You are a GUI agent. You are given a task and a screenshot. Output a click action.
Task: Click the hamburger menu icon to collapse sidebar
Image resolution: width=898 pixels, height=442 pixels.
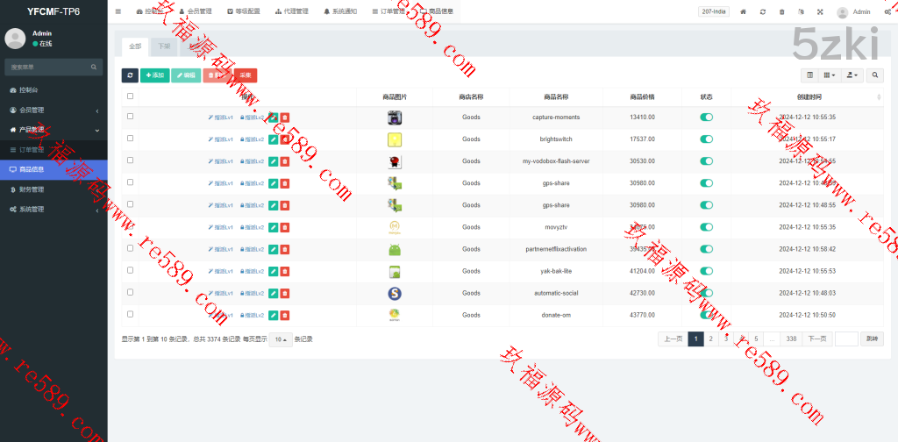pyautogui.click(x=118, y=11)
